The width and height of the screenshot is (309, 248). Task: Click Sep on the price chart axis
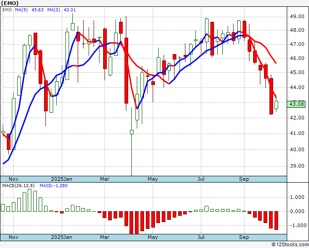point(244,179)
